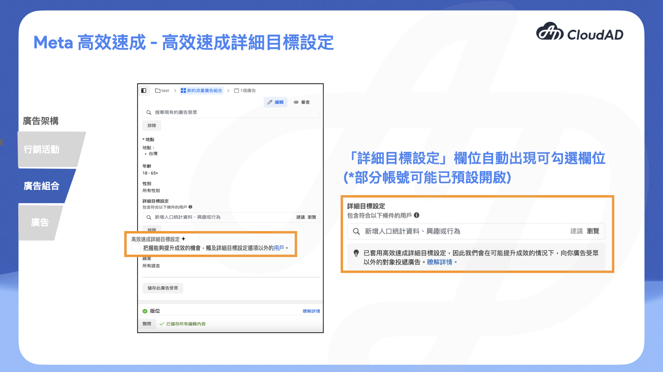The image size is (663, 372).
Task: Click the 用戶 link in the checkbox description
Action: tap(279, 248)
